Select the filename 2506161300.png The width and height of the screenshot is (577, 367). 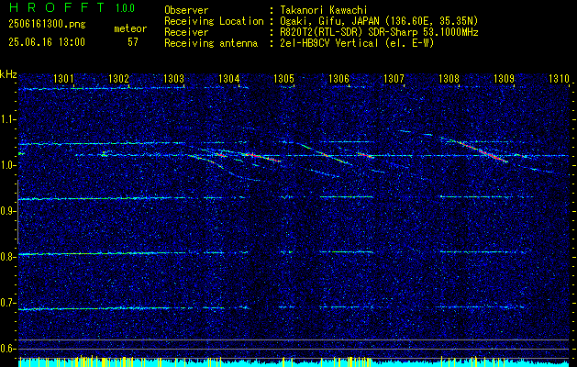(47, 25)
